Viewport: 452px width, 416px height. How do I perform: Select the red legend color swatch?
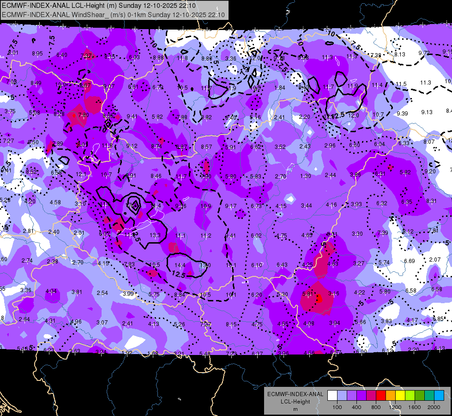(381, 395)
